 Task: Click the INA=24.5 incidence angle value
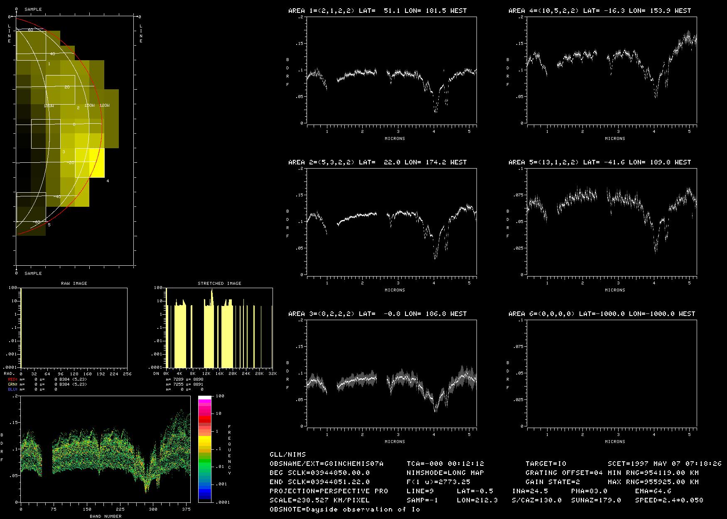pos(530,491)
